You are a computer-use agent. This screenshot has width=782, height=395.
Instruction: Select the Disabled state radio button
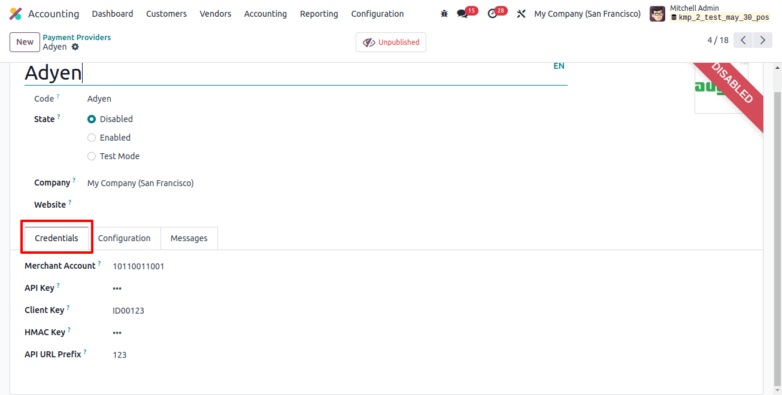[92, 119]
